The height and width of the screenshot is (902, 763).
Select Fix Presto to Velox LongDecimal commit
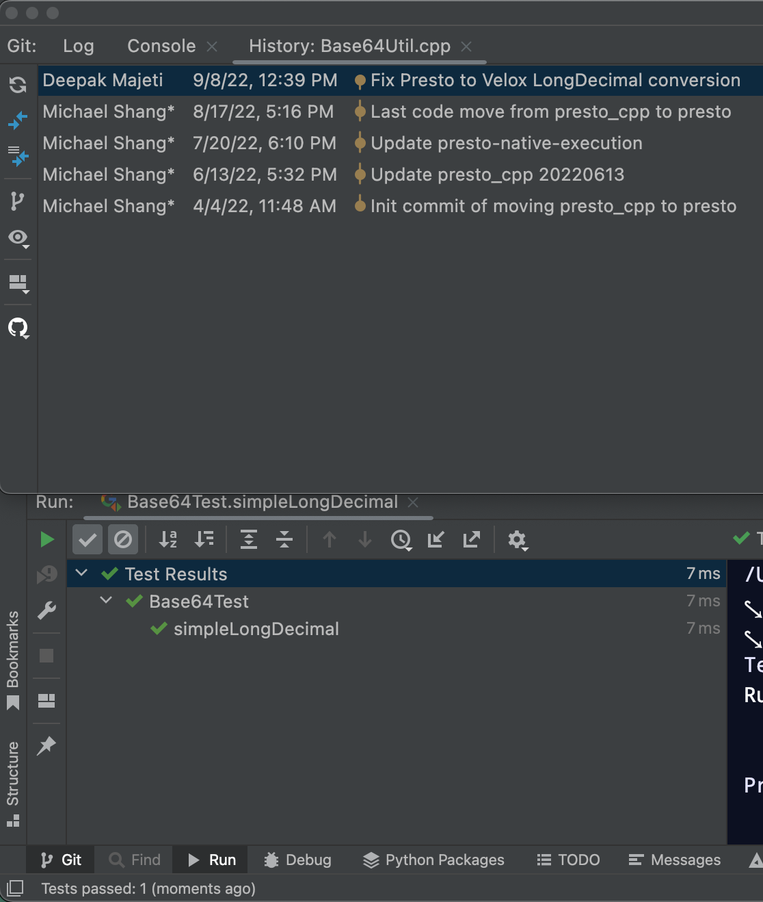pyautogui.click(x=555, y=80)
